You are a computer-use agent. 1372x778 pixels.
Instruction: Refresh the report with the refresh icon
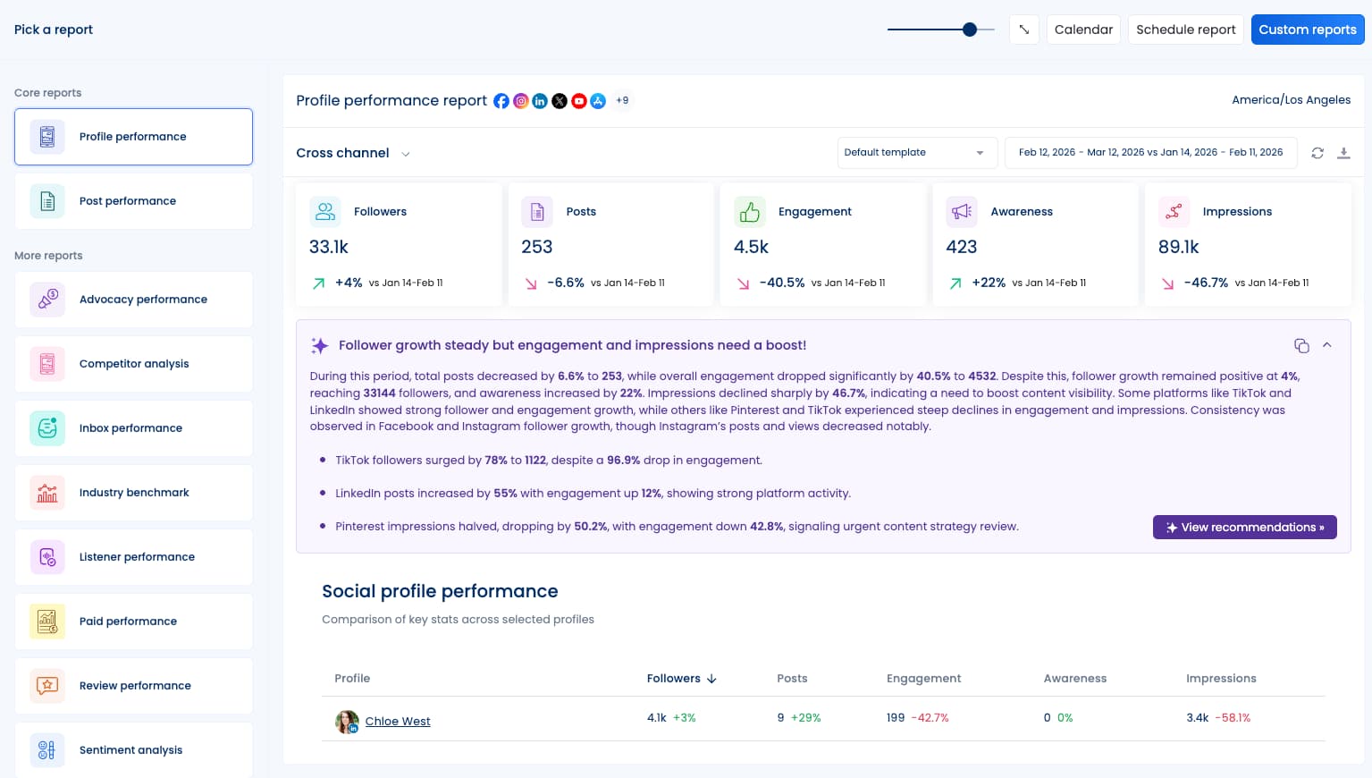click(x=1317, y=153)
